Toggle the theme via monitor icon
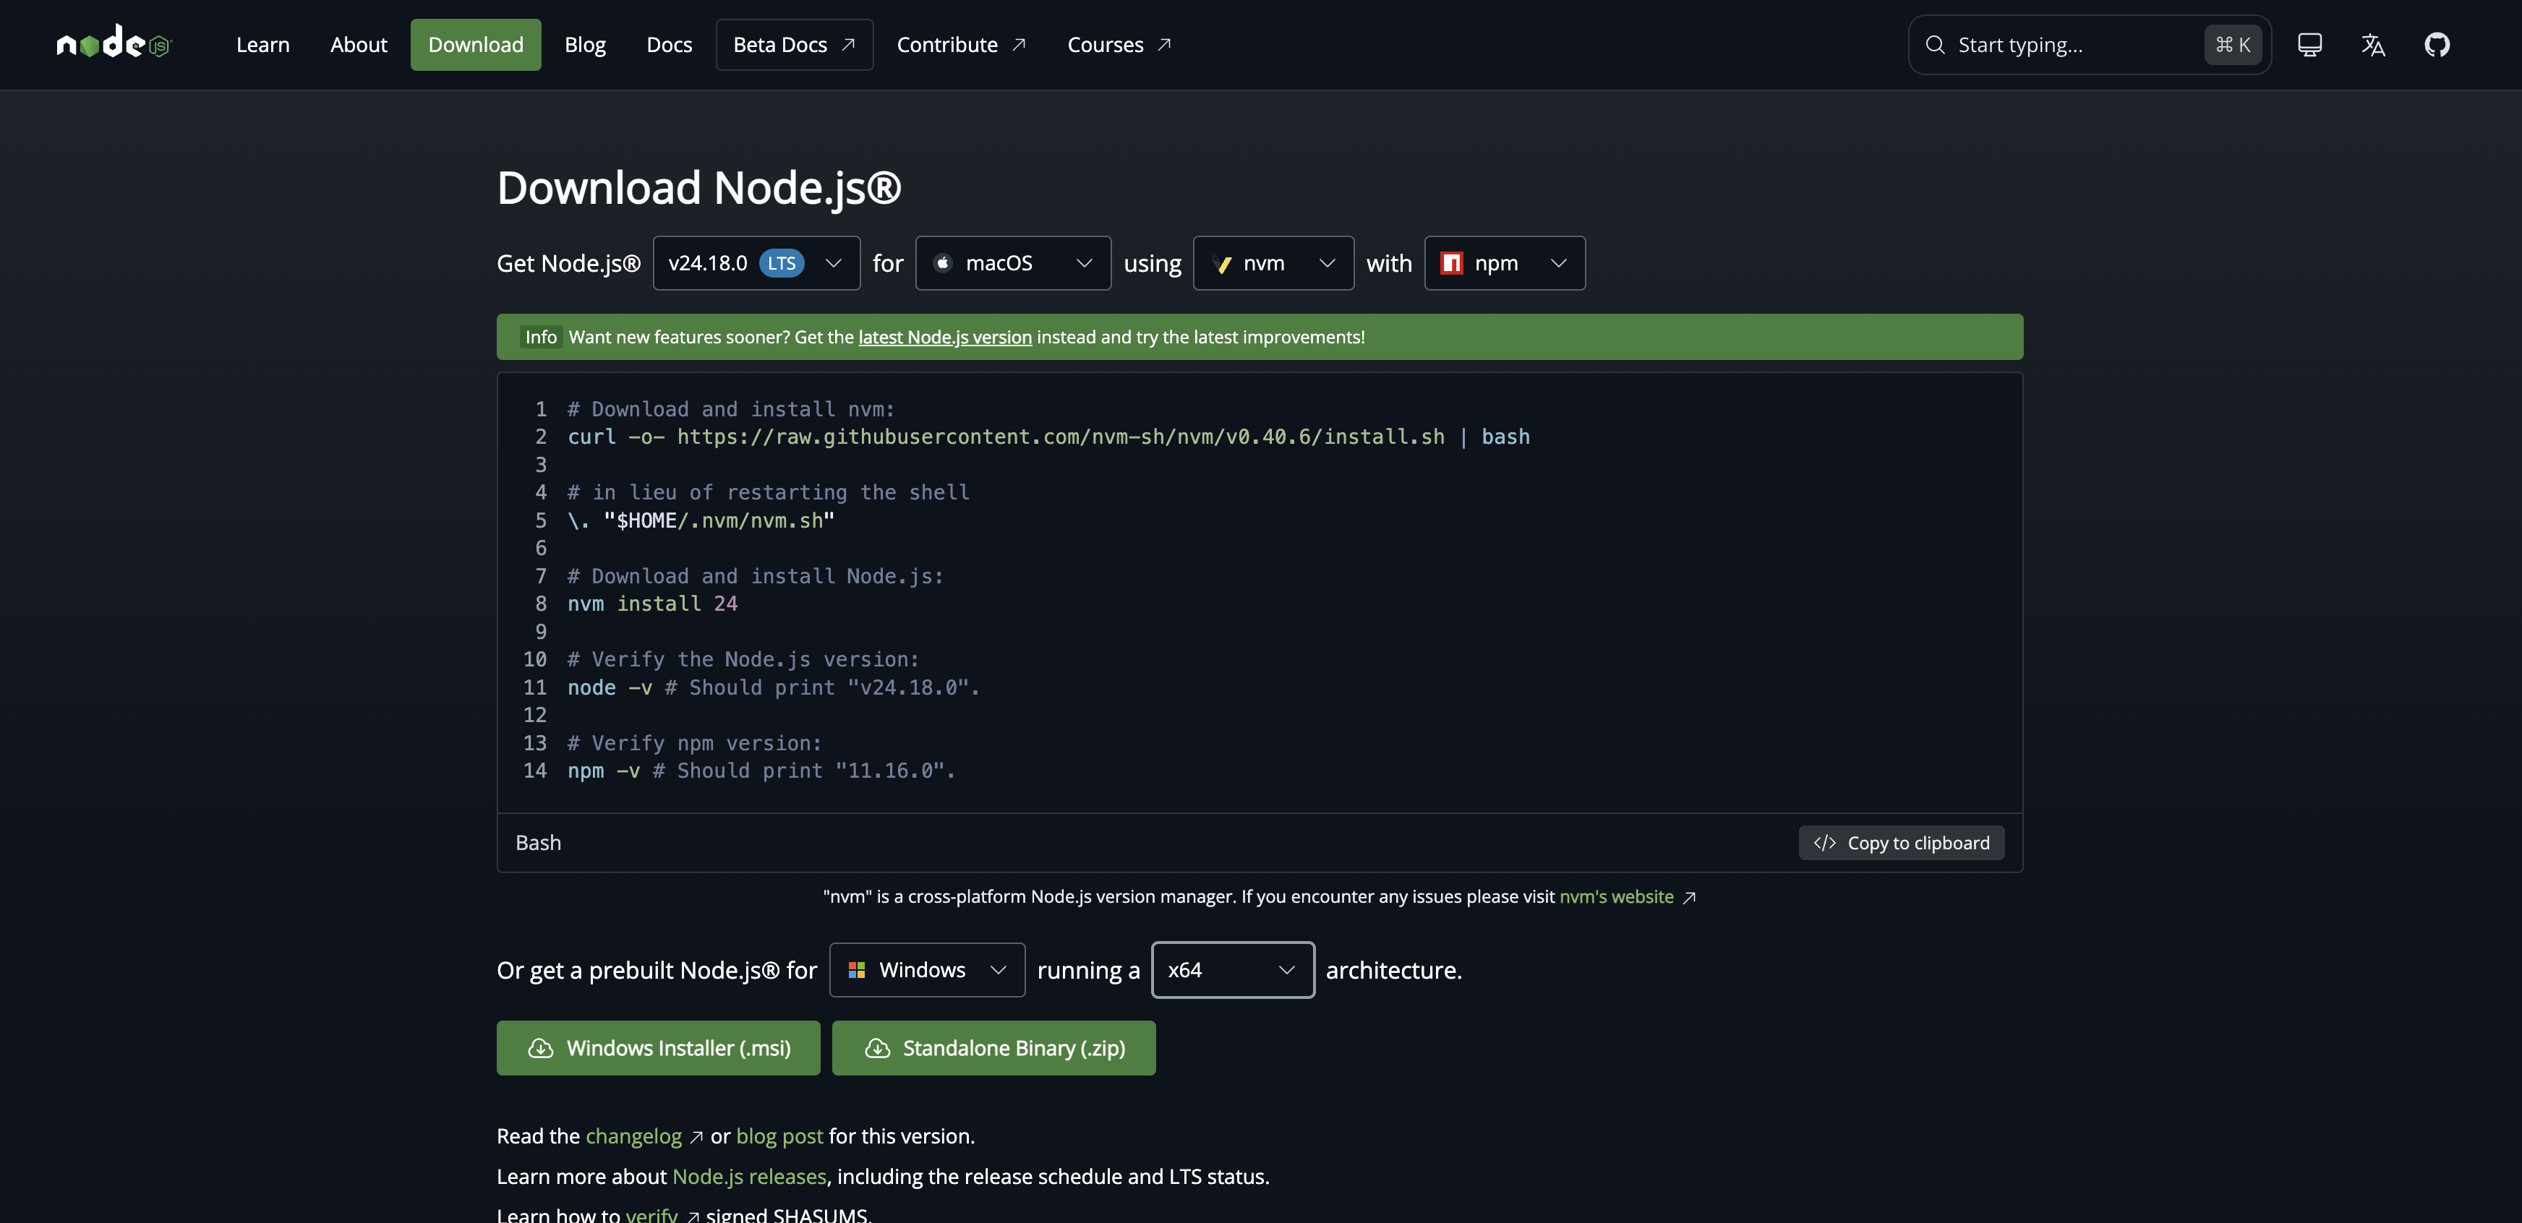The width and height of the screenshot is (2522, 1223). (x=2309, y=44)
